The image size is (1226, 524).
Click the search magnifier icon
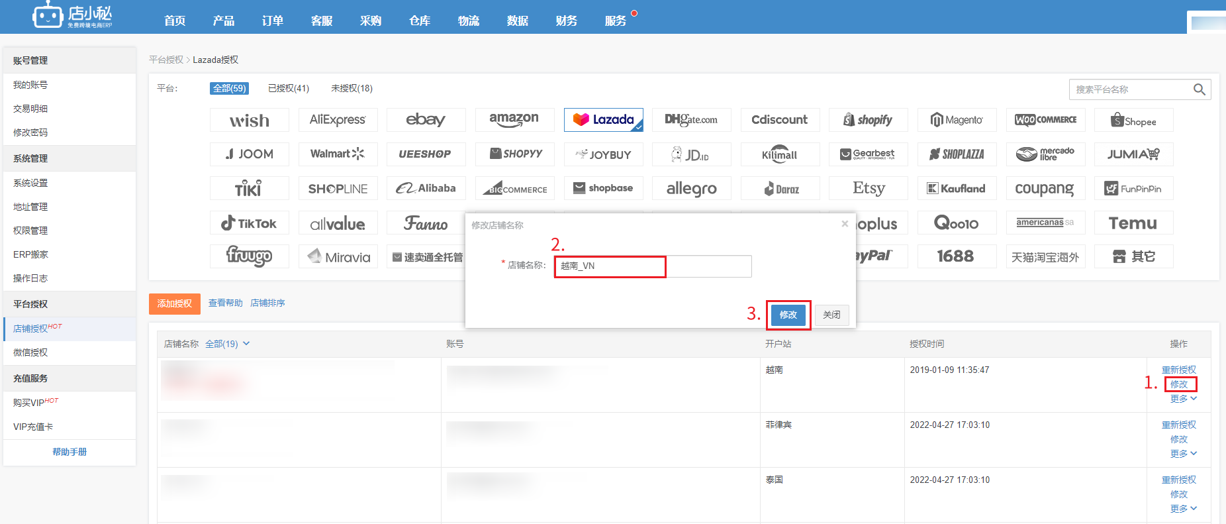pyautogui.click(x=1199, y=89)
